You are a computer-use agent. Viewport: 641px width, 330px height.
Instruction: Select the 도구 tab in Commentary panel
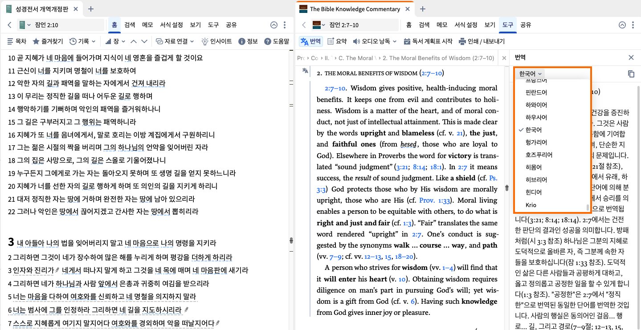click(x=507, y=25)
